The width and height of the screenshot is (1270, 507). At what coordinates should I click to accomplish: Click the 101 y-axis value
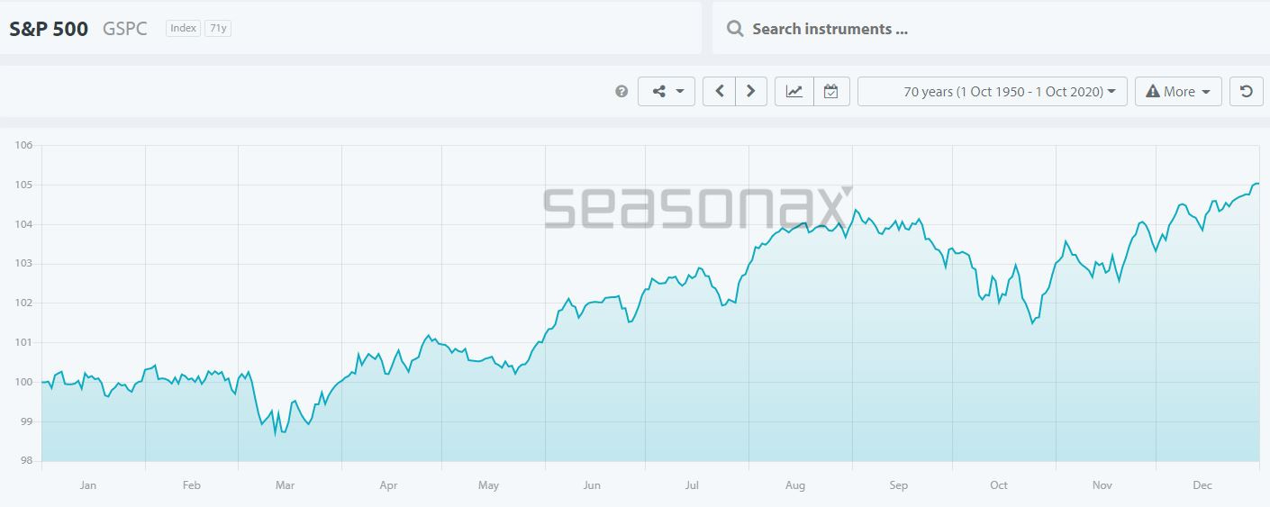pyautogui.click(x=23, y=343)
